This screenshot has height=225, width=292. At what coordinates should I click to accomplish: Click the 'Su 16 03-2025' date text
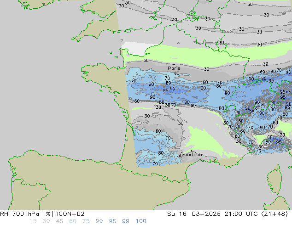pyautogui.click(x=194, y=214)
